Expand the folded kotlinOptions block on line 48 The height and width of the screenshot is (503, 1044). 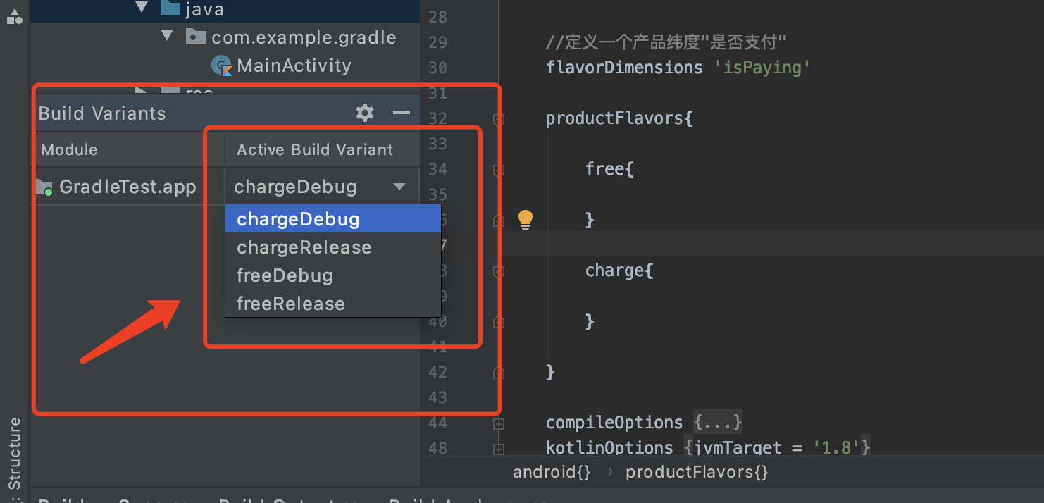click(x=499, y=449)
